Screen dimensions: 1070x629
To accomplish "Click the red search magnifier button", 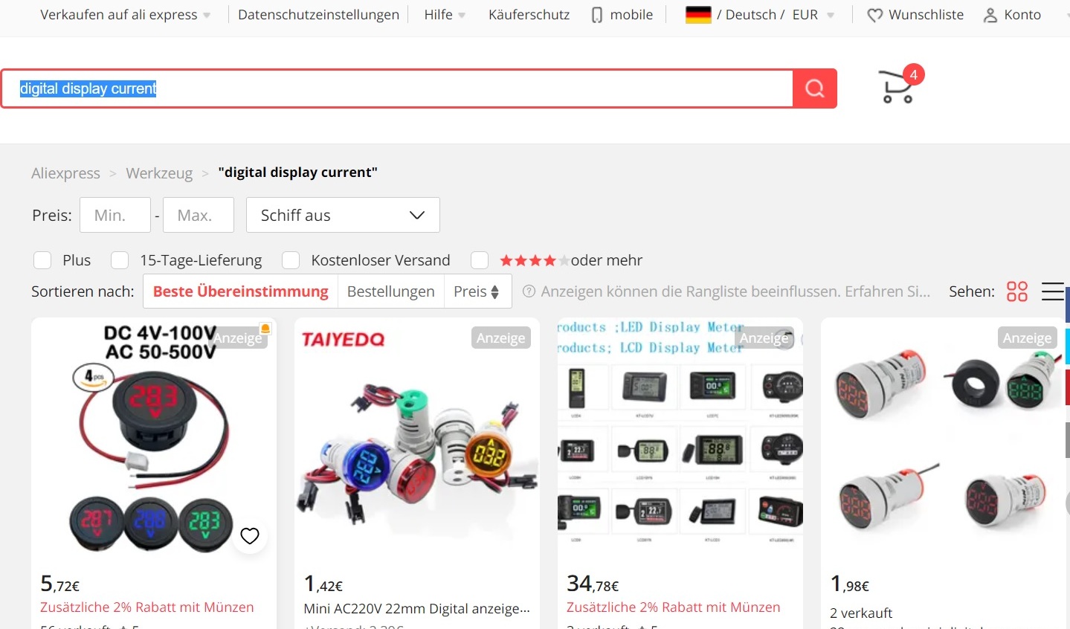I will pyautogui.click(x=815, y=88).
